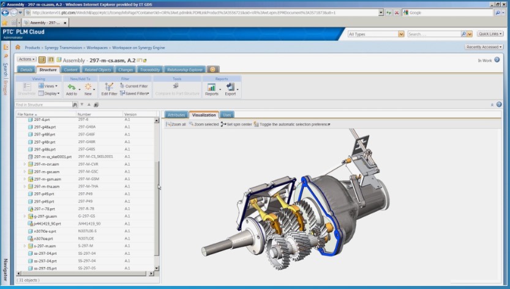Click the find binoculars icon beside Find in Structure
This screenshot has width=510, height=289.
(x=75, y=104)
